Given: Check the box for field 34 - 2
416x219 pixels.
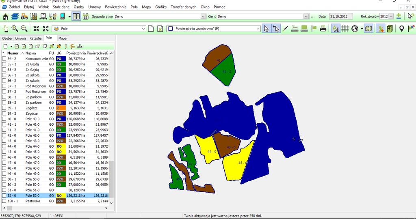Looking at the screenshot, I should (x=4, y=58).
